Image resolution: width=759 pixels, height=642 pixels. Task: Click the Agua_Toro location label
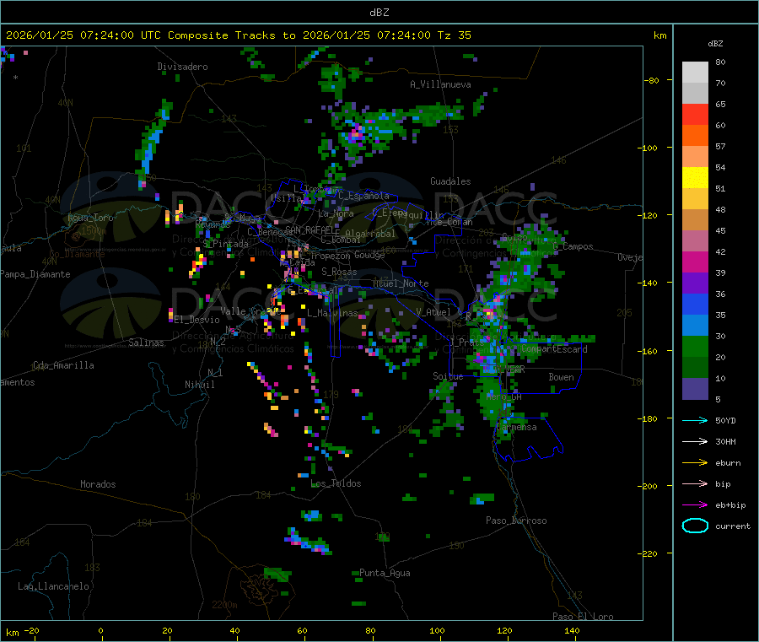pyautogui.click(x=90, y=218)
